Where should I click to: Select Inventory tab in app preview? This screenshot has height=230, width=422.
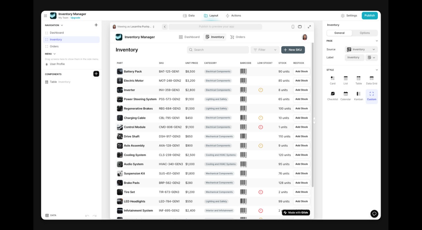tap(215, 37)
